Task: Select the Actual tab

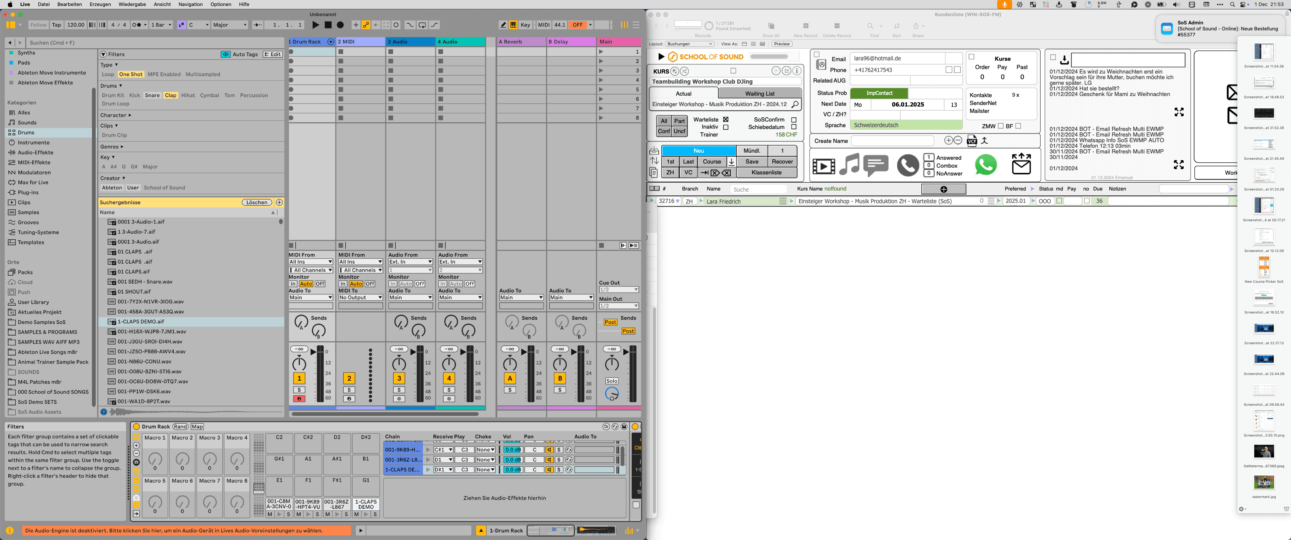Action: click(683, 94)
